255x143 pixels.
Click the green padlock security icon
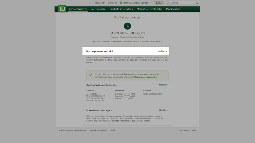coord(121,3)
